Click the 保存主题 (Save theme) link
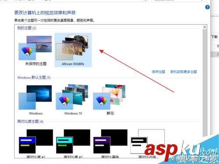Viewport: 219px width, 164px height. 159,72
